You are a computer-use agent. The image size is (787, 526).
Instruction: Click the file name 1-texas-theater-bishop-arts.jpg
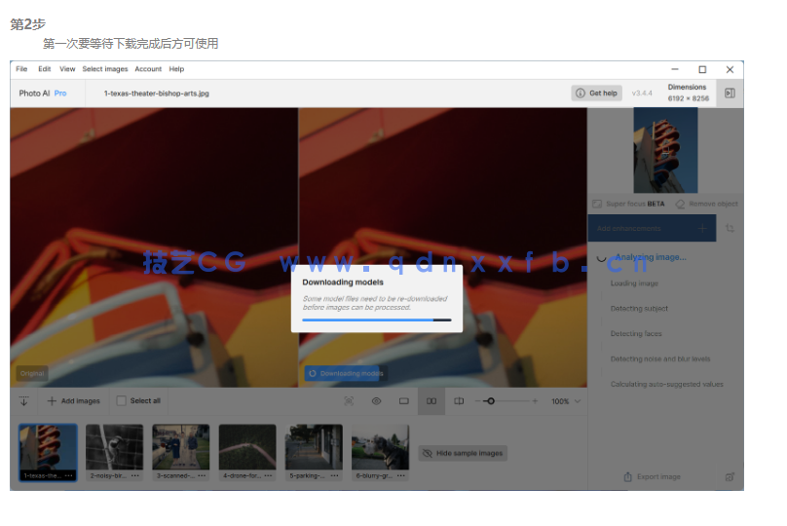pyautogui.click(x=157, y=94)
